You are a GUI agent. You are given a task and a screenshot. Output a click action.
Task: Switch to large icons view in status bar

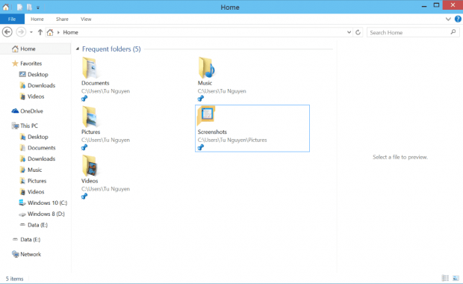[x=456, y=278]
